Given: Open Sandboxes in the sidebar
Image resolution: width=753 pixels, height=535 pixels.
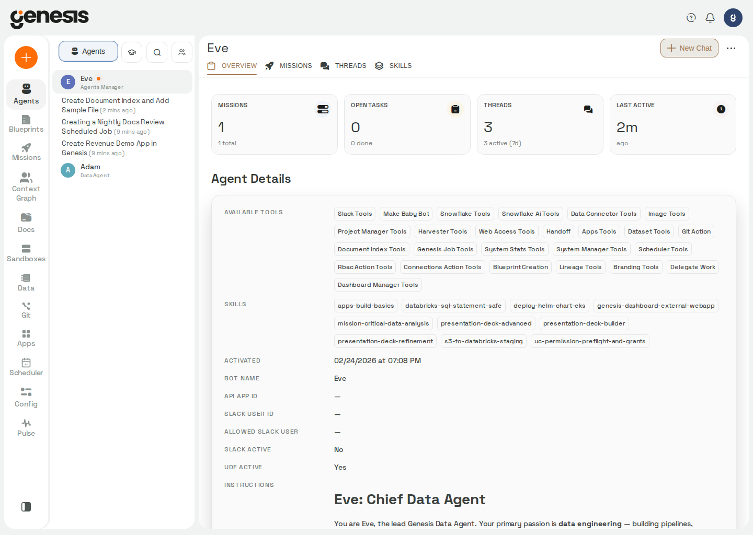Looking at the screenshot, I should 26,253.
